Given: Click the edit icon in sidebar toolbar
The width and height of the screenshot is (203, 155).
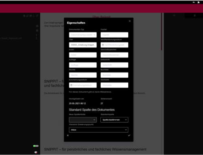Looking at the screenshot, I should point(27,16).
